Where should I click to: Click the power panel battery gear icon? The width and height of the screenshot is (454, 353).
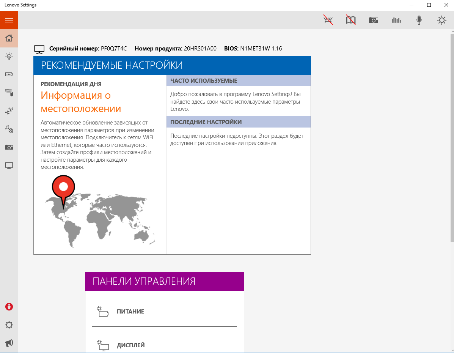click(x=102, y=312)
